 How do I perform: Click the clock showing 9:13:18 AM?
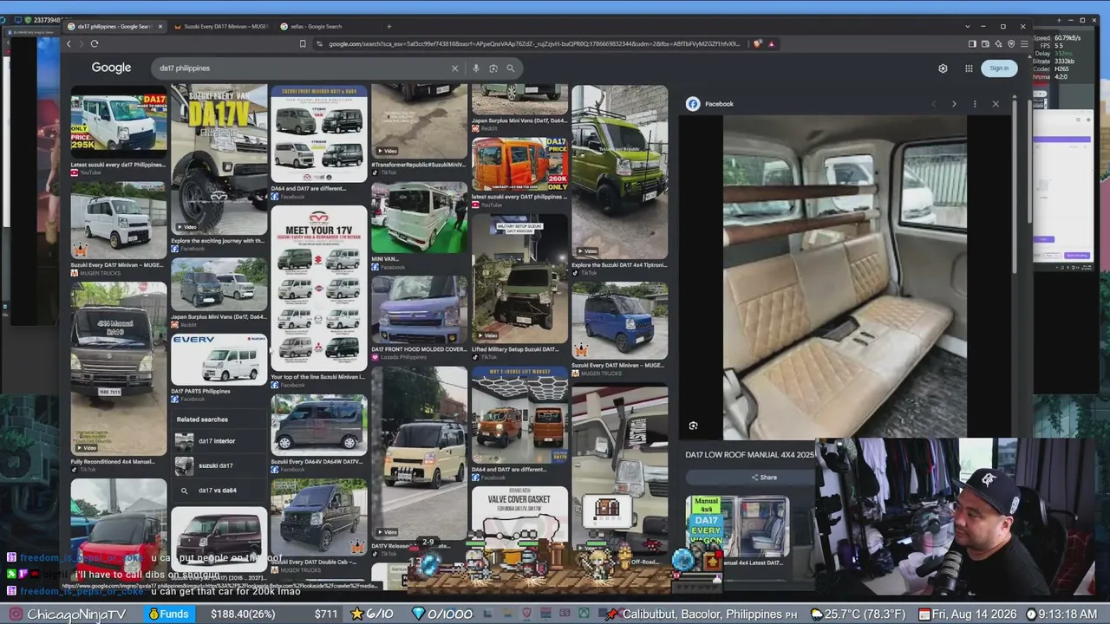tap(1067, 614)
